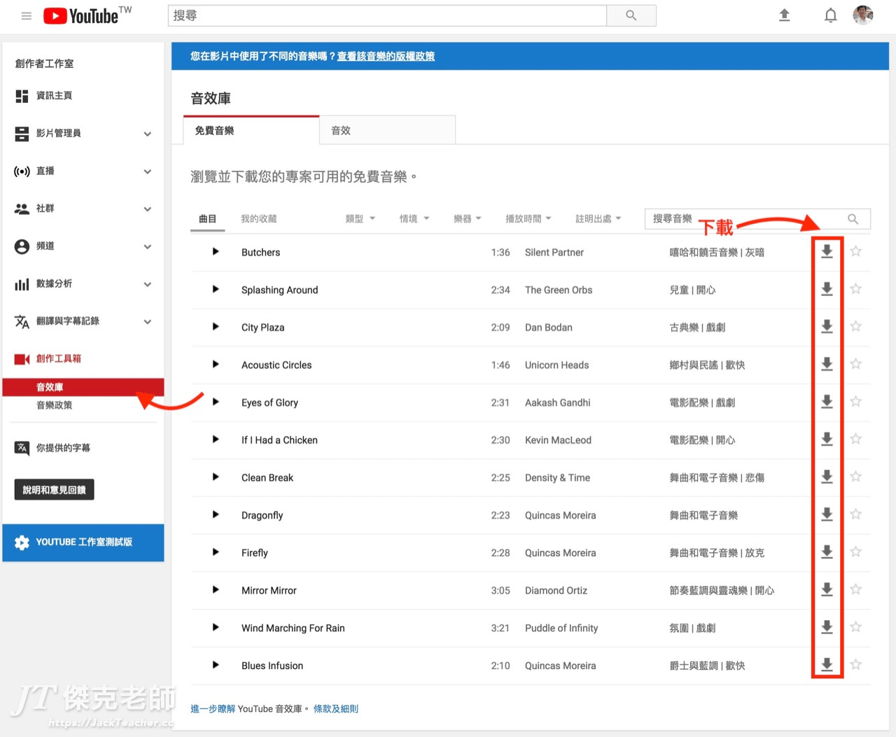Viewport: 896px width, 737px height.
Task: Star the Firefly track
Action: click(x=855, y=552)
